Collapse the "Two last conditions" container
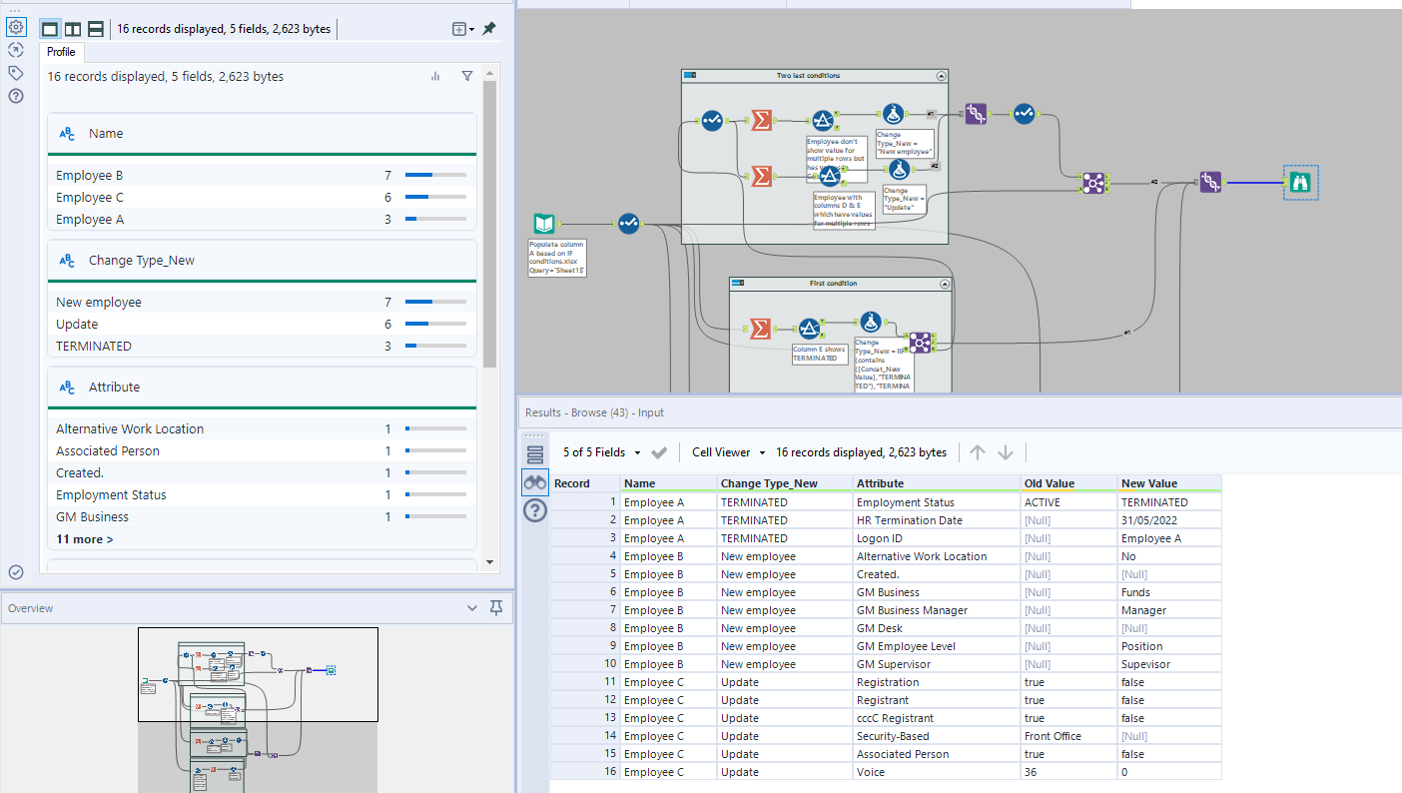Image resolution: width=1402 pixels, height=793 pixels. point(940,76)
